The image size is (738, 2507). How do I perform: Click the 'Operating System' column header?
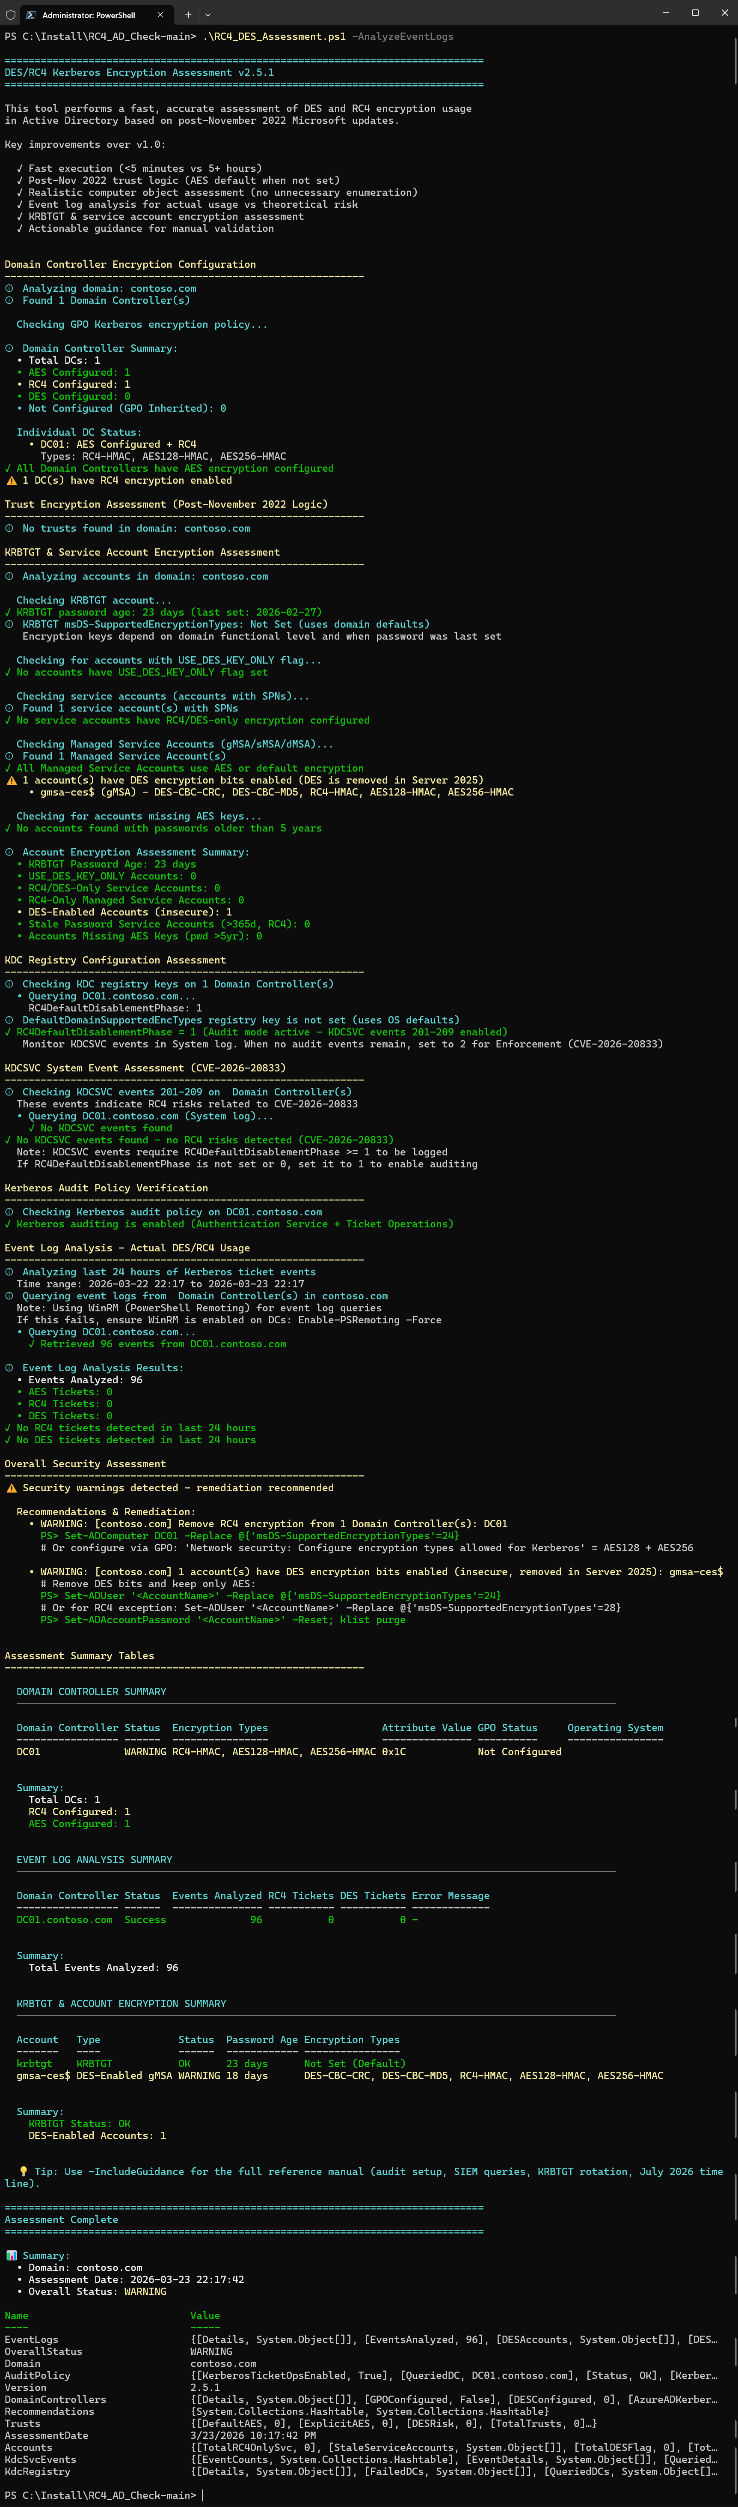point(616,1729)
